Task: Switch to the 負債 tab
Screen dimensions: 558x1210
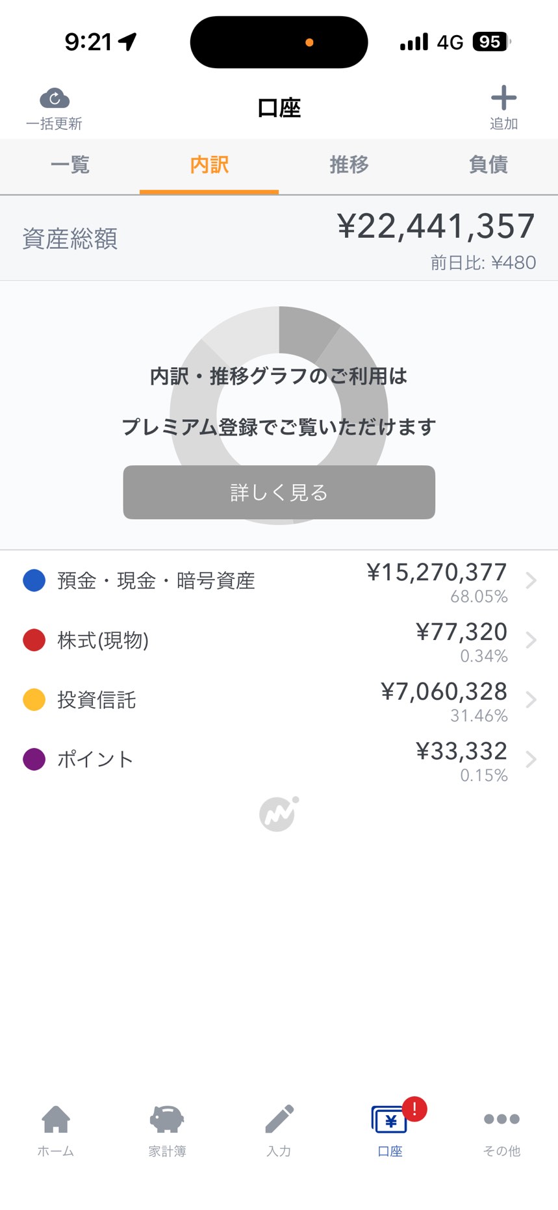Action: (488, 165)
